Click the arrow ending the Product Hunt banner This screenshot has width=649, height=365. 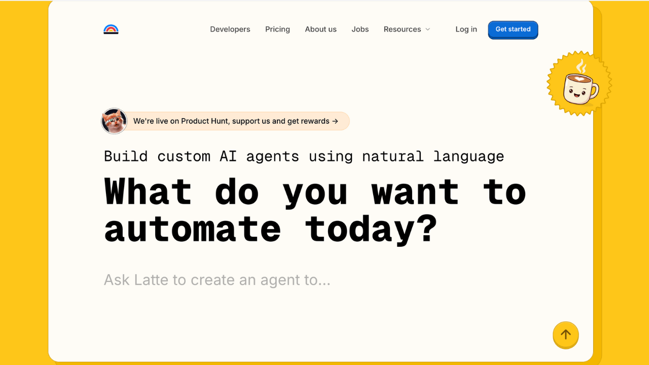335,121
